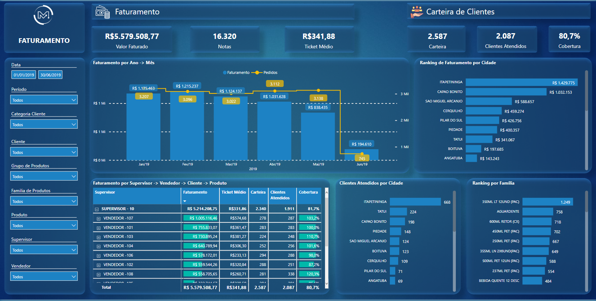Collapse the SUPERVISOR - 10 row

pos(97,209)
